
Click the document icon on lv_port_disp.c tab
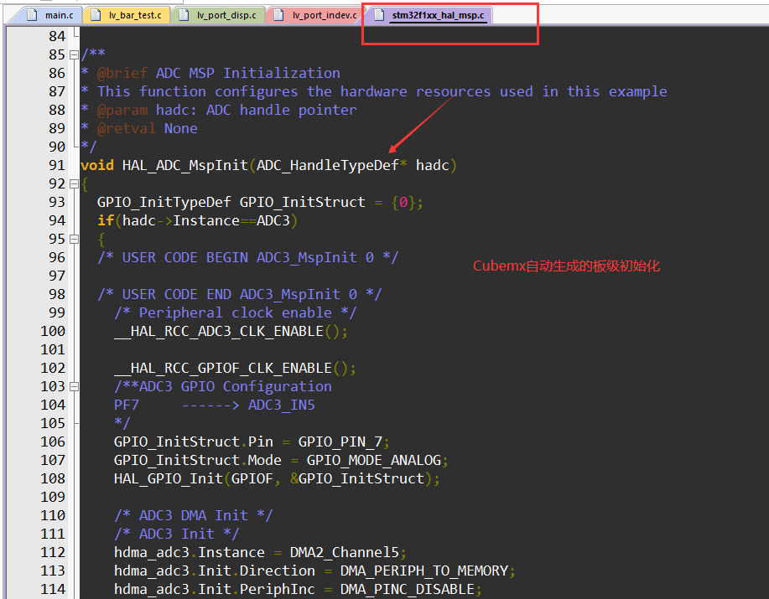[184, 14]
